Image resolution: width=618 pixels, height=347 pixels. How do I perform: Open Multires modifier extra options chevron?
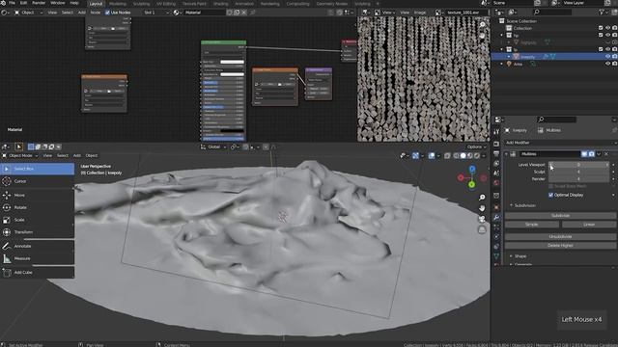coord(599,154)
